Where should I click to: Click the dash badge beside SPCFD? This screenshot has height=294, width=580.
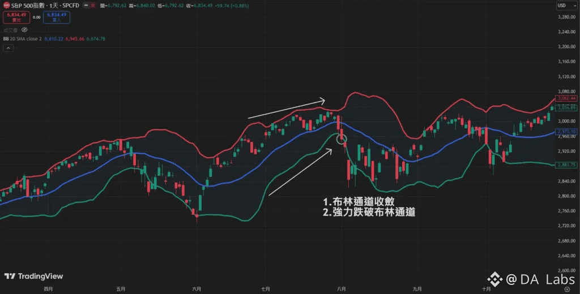(x=86, y=6)
